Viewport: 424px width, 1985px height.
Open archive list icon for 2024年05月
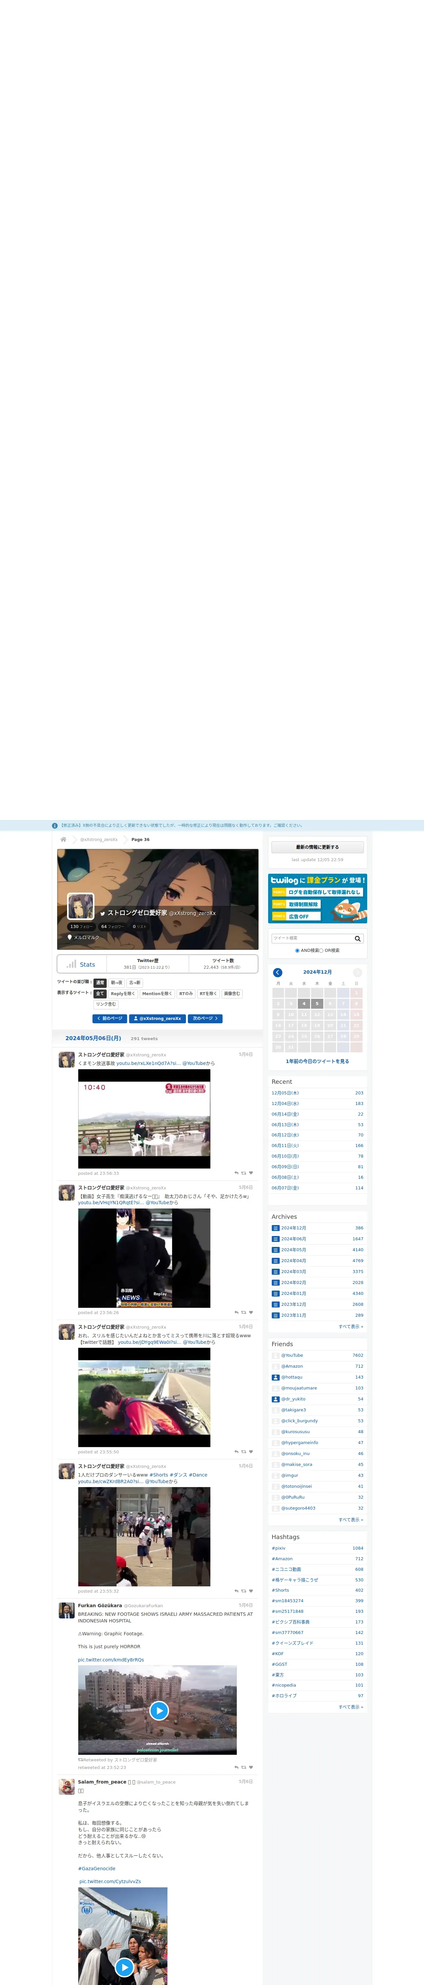tap(275, 1250)
